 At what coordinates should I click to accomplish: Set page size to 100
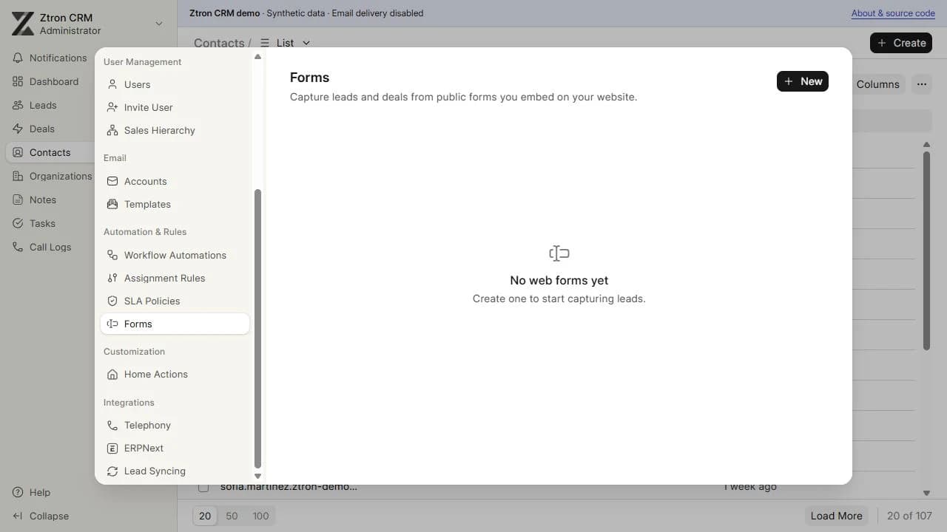tap(260, 516)
